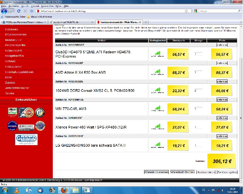
Task: Click the Stop loading X icon
Action: pyautogui.click(x=25, y=11)
